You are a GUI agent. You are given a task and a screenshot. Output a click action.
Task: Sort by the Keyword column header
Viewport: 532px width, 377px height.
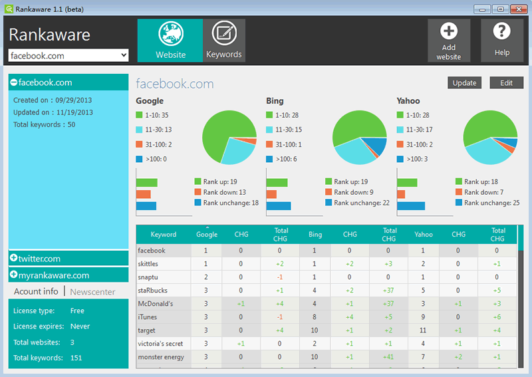(164, 234)
